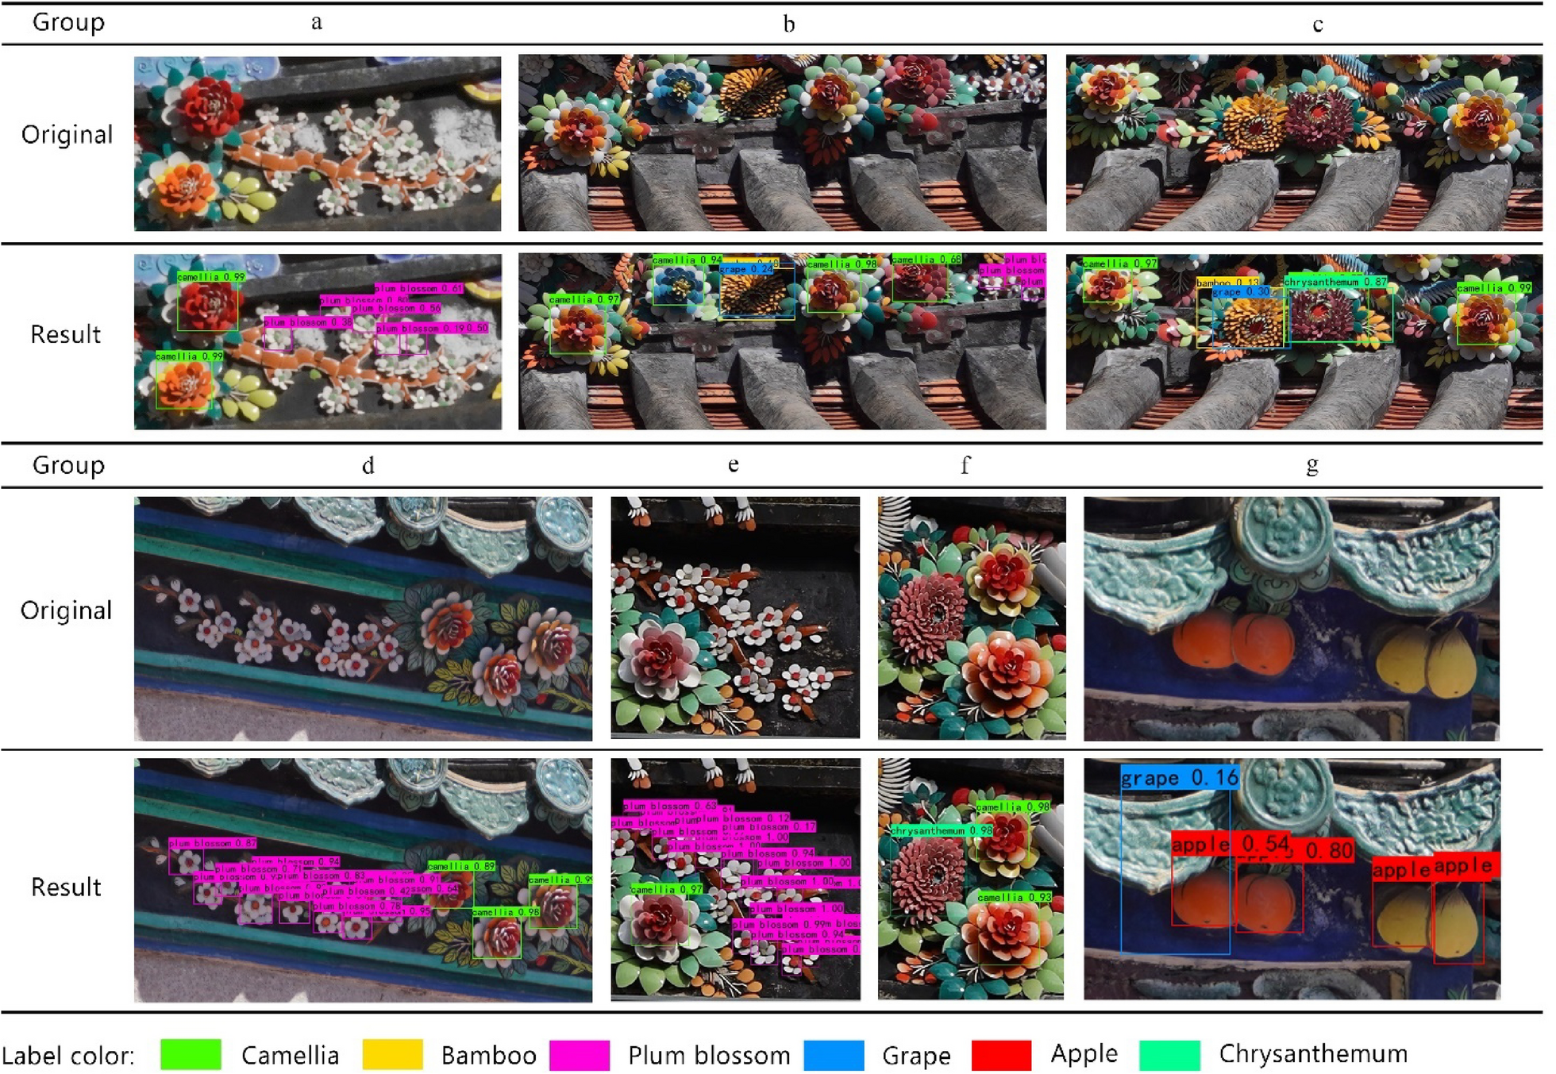
Task: Click the 'Chrysanthemum' legend text
Action: click(x=1313, y=1054)
